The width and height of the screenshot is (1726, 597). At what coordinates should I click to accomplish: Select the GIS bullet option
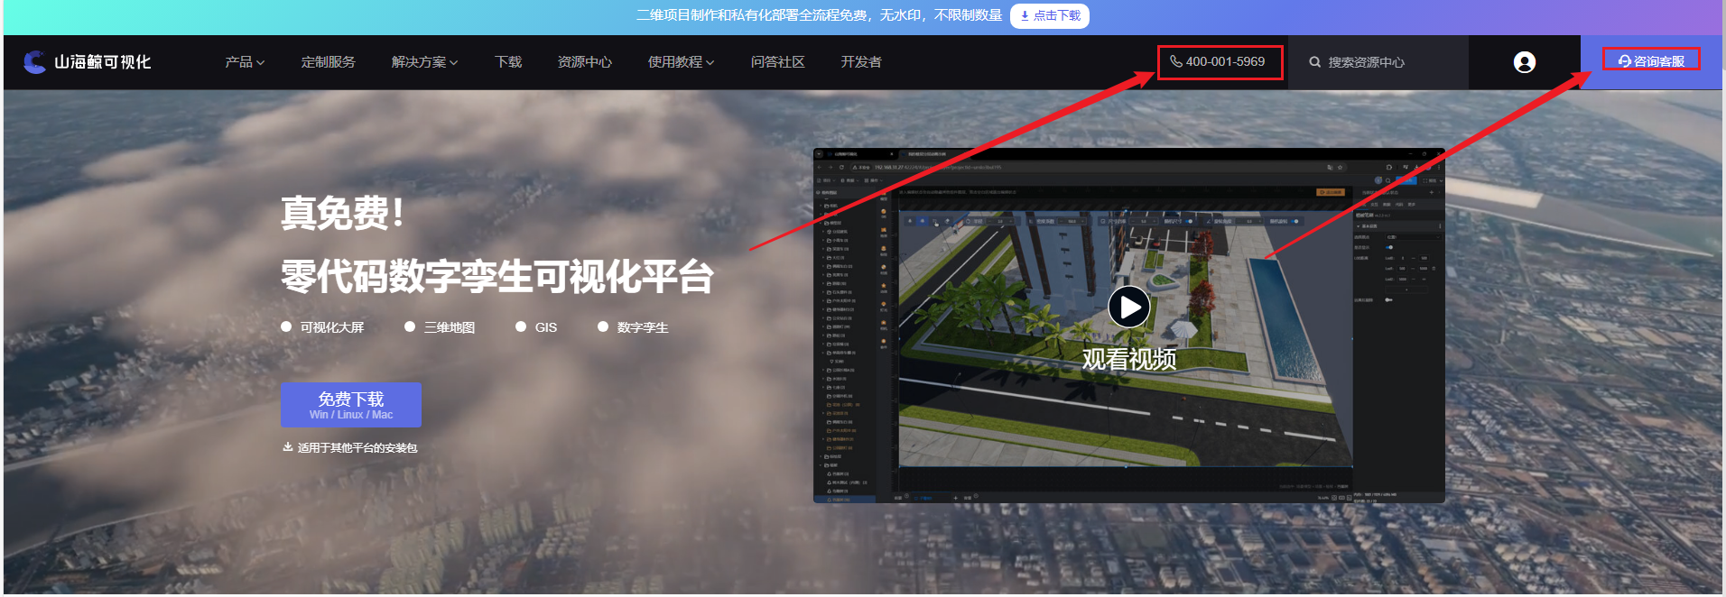[x=521, y=327]
